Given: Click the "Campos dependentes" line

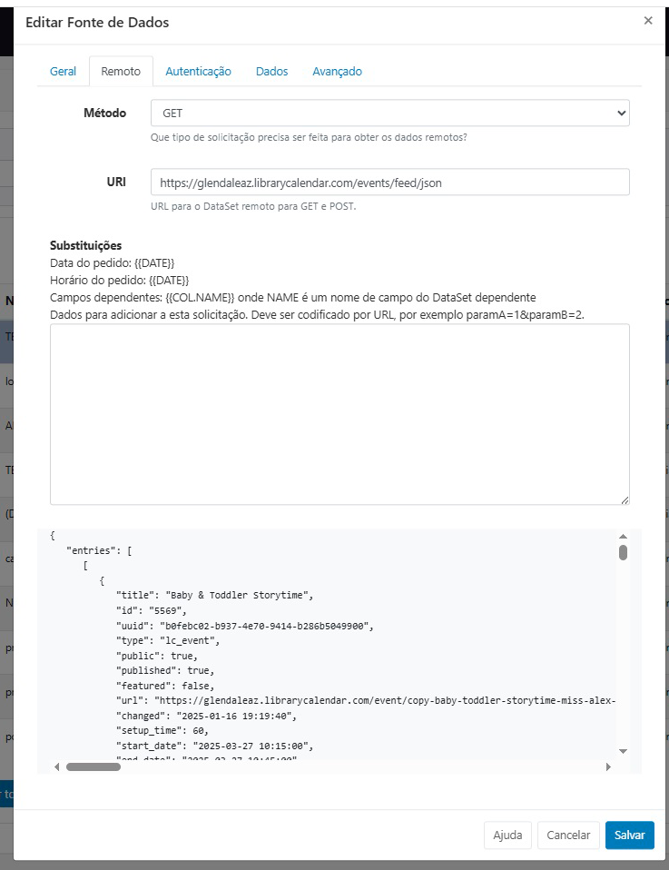Looking at the screenshot, I should pos(293,297).
